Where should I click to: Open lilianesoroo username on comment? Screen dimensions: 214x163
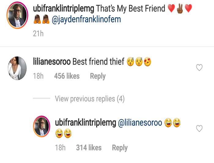(52, 61)
